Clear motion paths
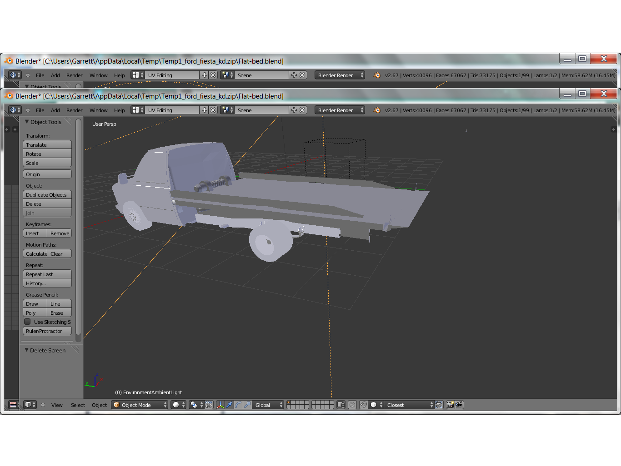Screen dimensions: 621x466 [x=60, y=254]
